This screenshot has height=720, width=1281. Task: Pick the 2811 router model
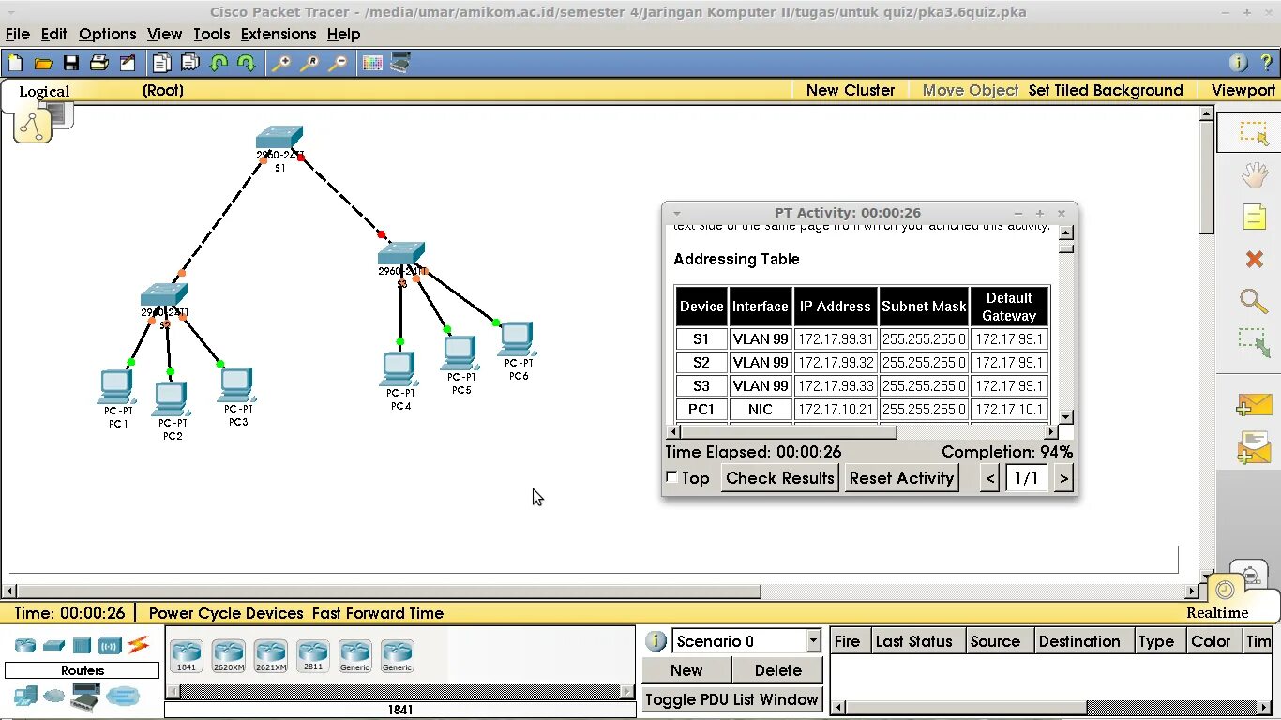[312, 655]
